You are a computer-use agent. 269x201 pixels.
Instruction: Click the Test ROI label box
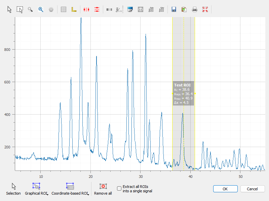tap(183, 93)
